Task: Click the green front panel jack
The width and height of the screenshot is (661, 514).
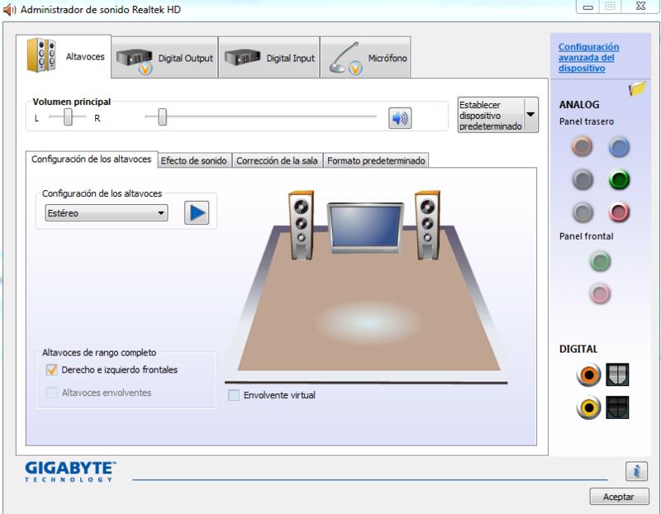Action: (x=600, y=262)
